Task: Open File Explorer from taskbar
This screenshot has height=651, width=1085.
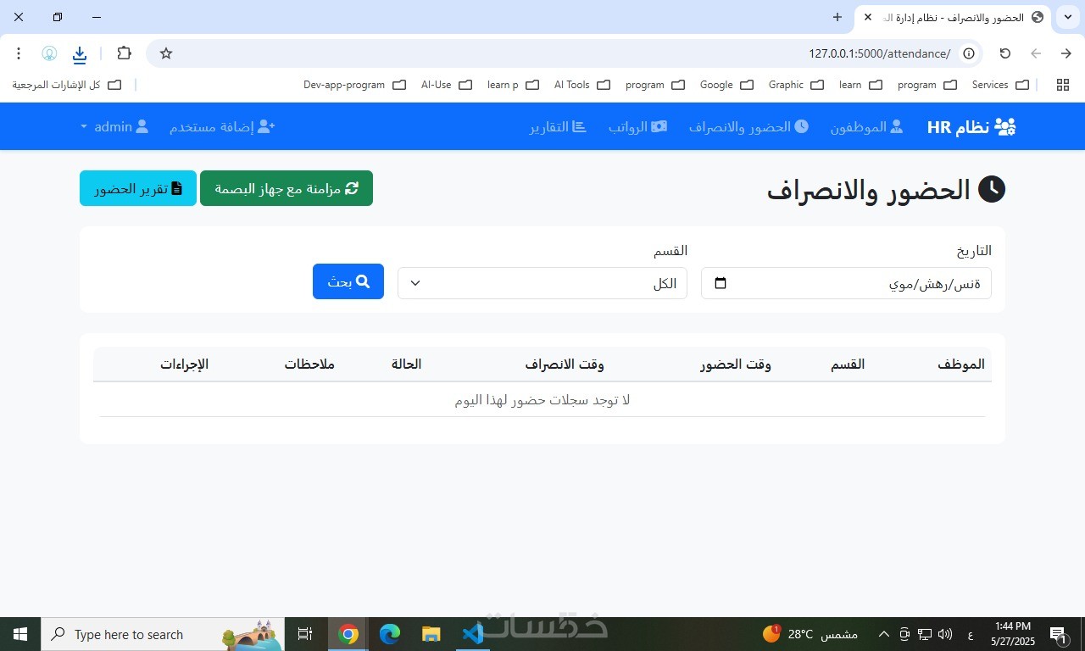Action: (431, 634)
